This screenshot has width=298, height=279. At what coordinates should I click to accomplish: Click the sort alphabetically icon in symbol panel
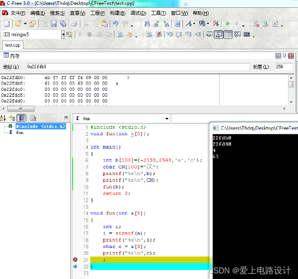[x=3, y=118]
